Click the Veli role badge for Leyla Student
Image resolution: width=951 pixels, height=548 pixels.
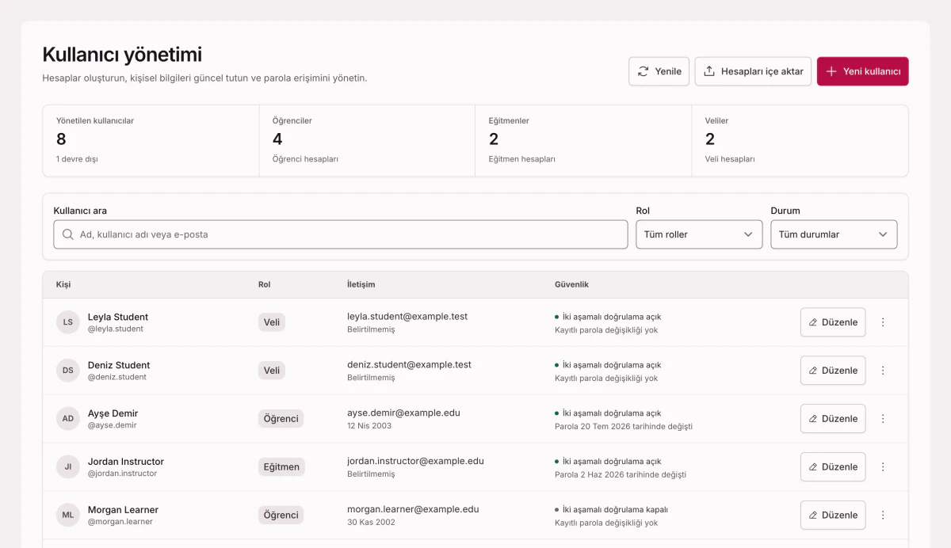[x=272, y=322]
